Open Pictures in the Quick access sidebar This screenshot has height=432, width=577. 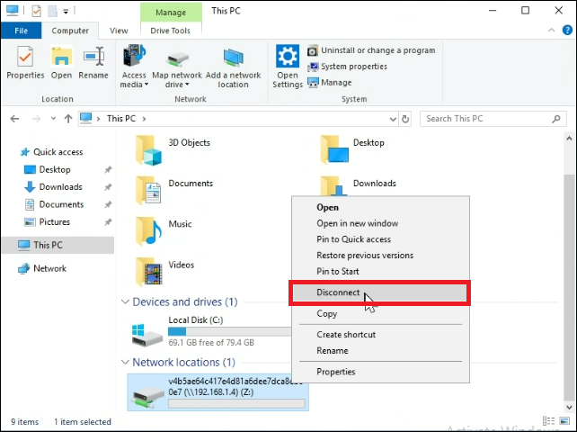(47, 222)
